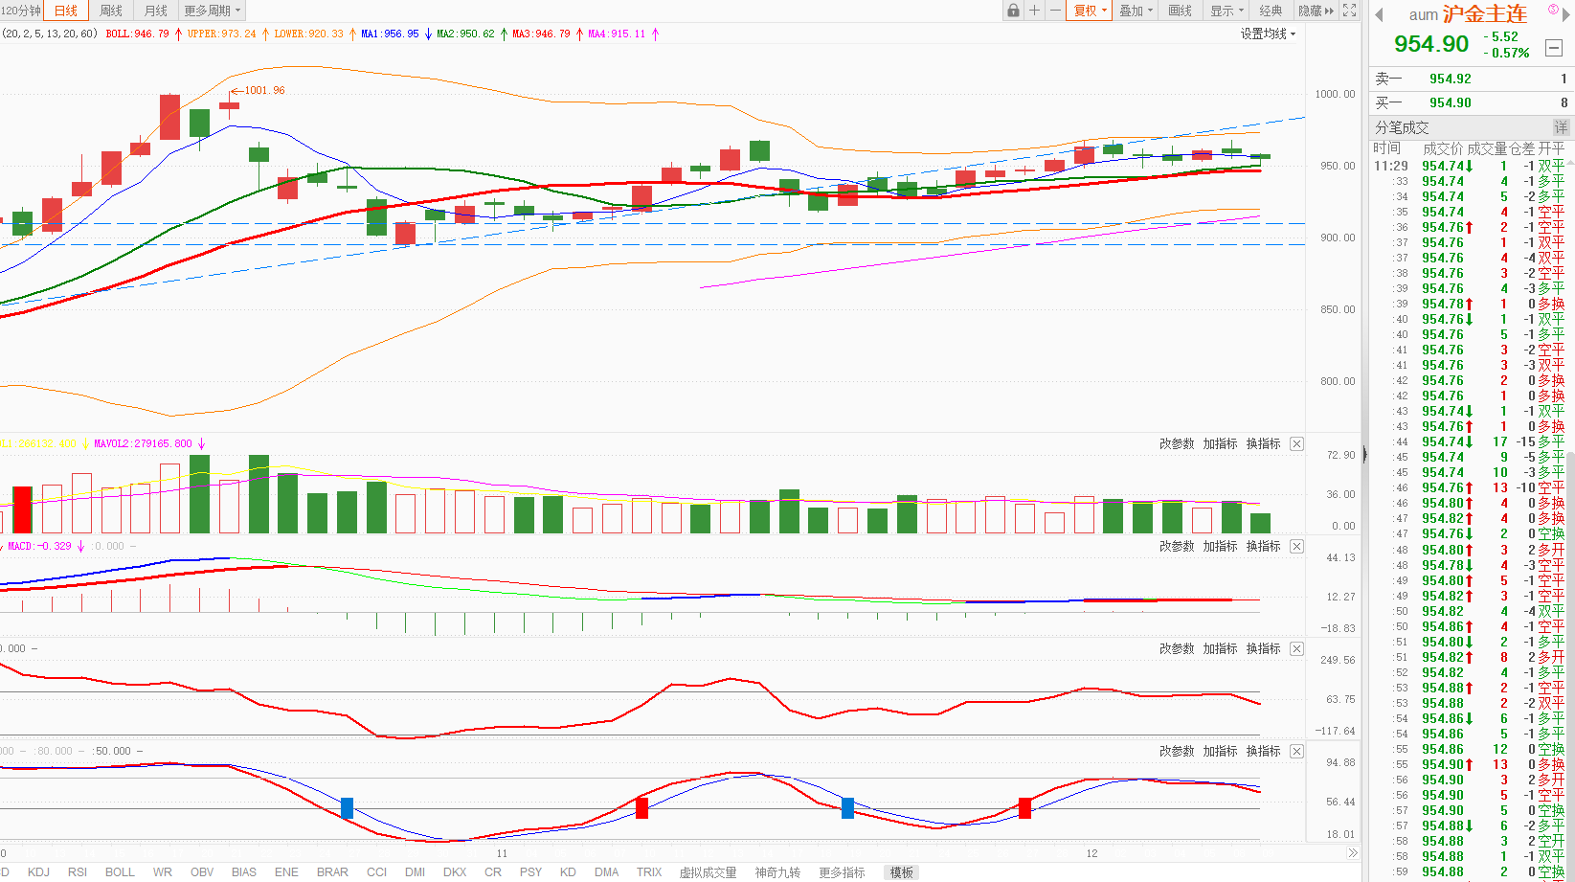Collapse the right side panel splitter arrow
The width and height of the screenshot is (1575, 882).
click(x=1365, y=455)
